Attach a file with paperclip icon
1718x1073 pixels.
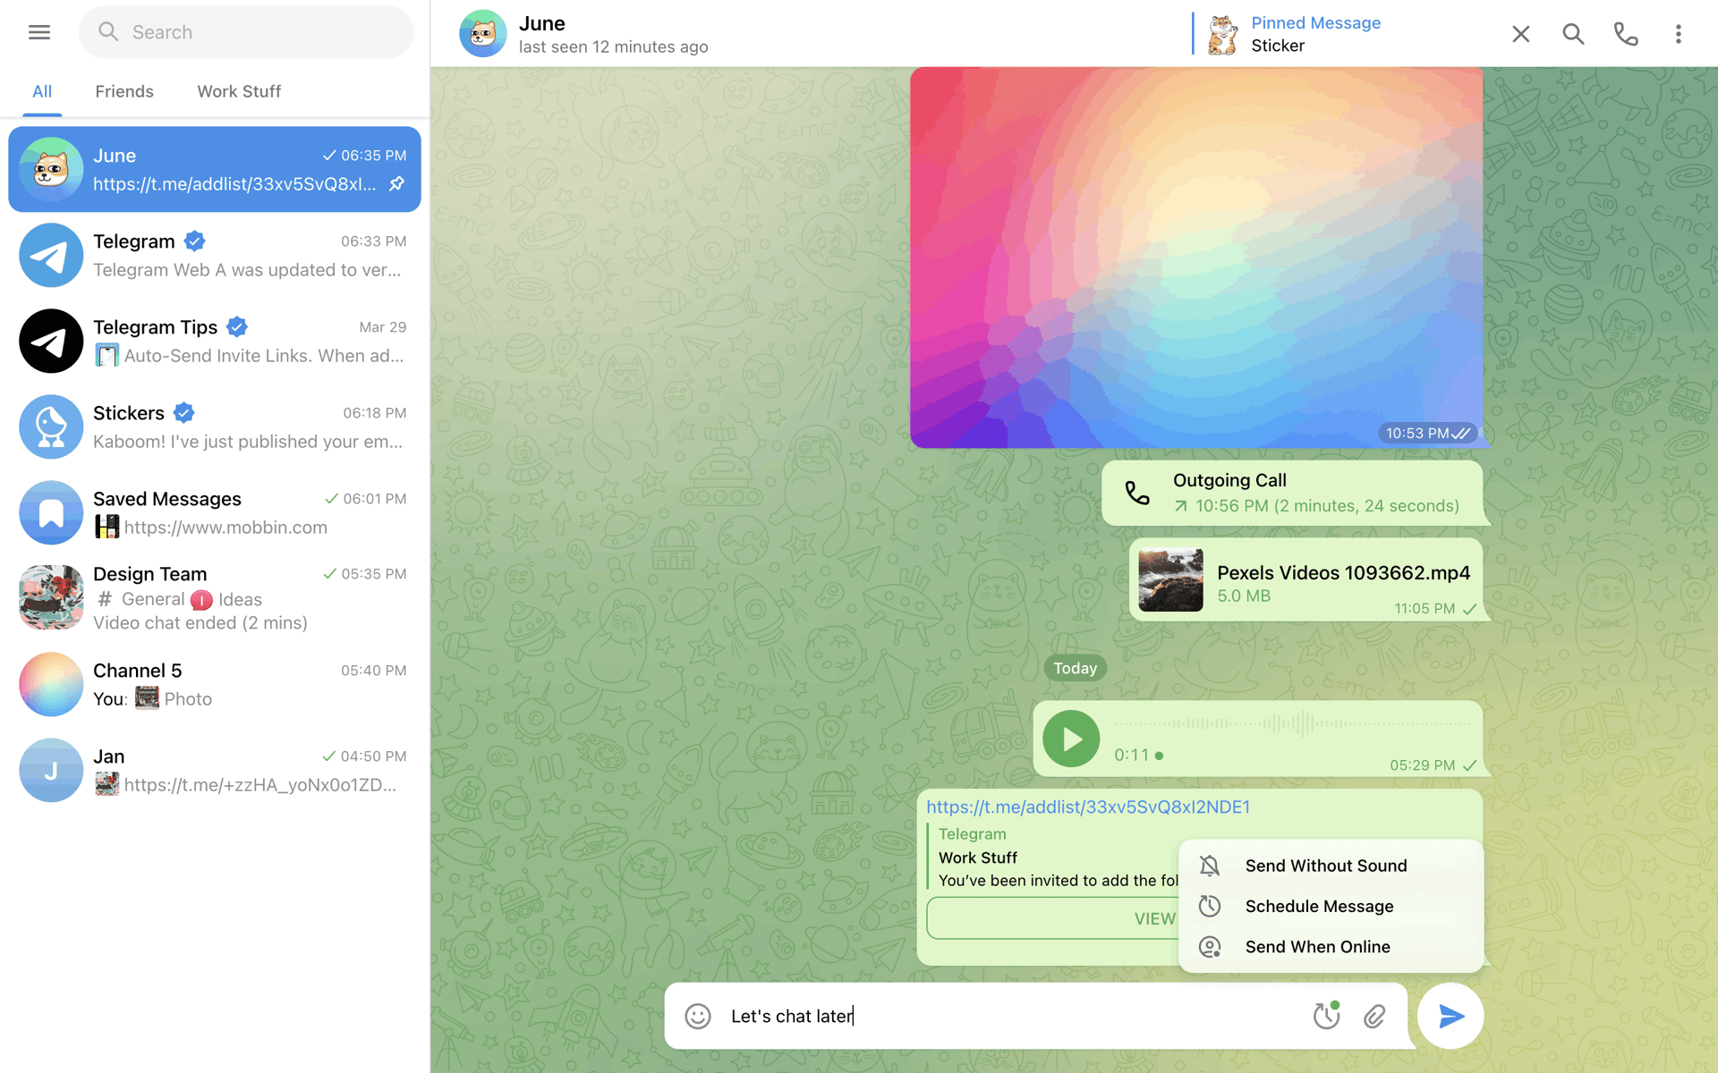click(x=1374, y=1016)
